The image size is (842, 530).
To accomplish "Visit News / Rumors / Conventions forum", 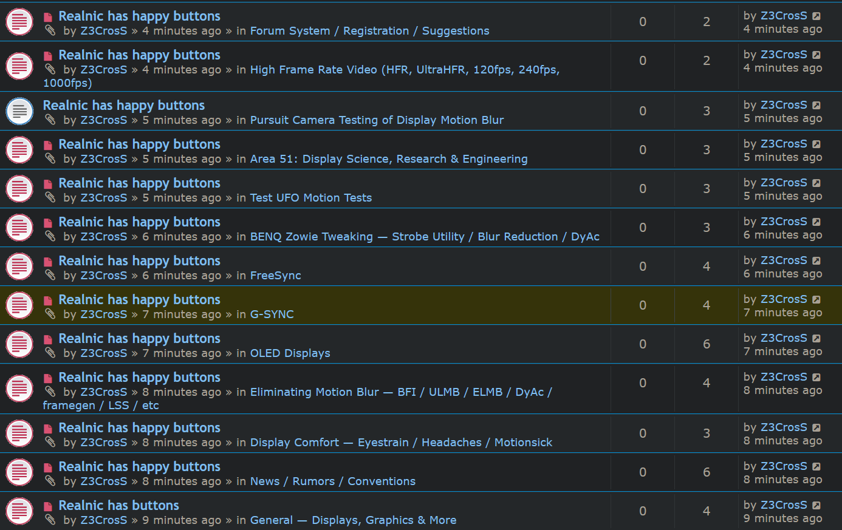I will click(332, 481).
